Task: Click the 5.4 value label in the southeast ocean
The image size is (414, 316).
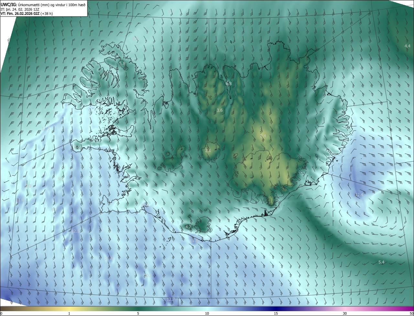Action: tap(381, 262)
